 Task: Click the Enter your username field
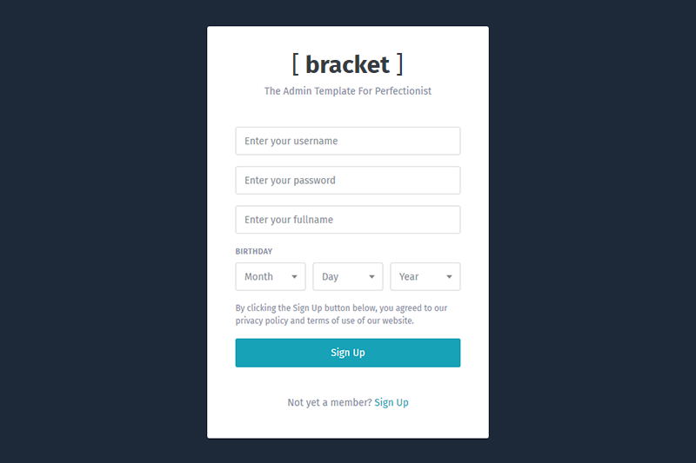(x=347, y=141)
